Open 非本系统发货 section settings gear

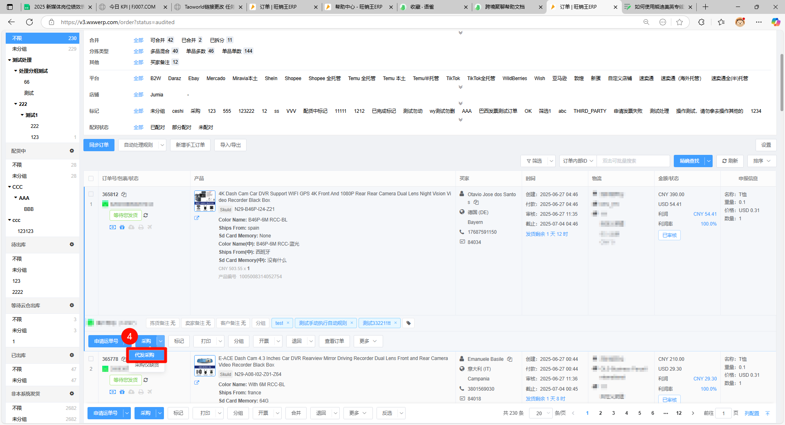(x=72, y=394)
